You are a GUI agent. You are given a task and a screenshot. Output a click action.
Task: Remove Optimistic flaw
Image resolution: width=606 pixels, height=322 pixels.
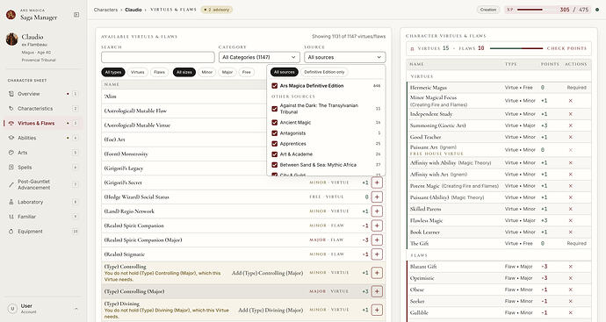click(x=571, y=278)
